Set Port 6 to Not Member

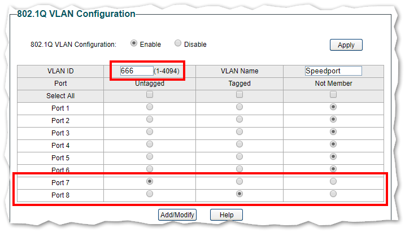tap(333, 169)
